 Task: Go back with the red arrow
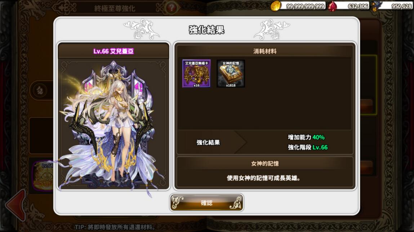tap(16, 205)
